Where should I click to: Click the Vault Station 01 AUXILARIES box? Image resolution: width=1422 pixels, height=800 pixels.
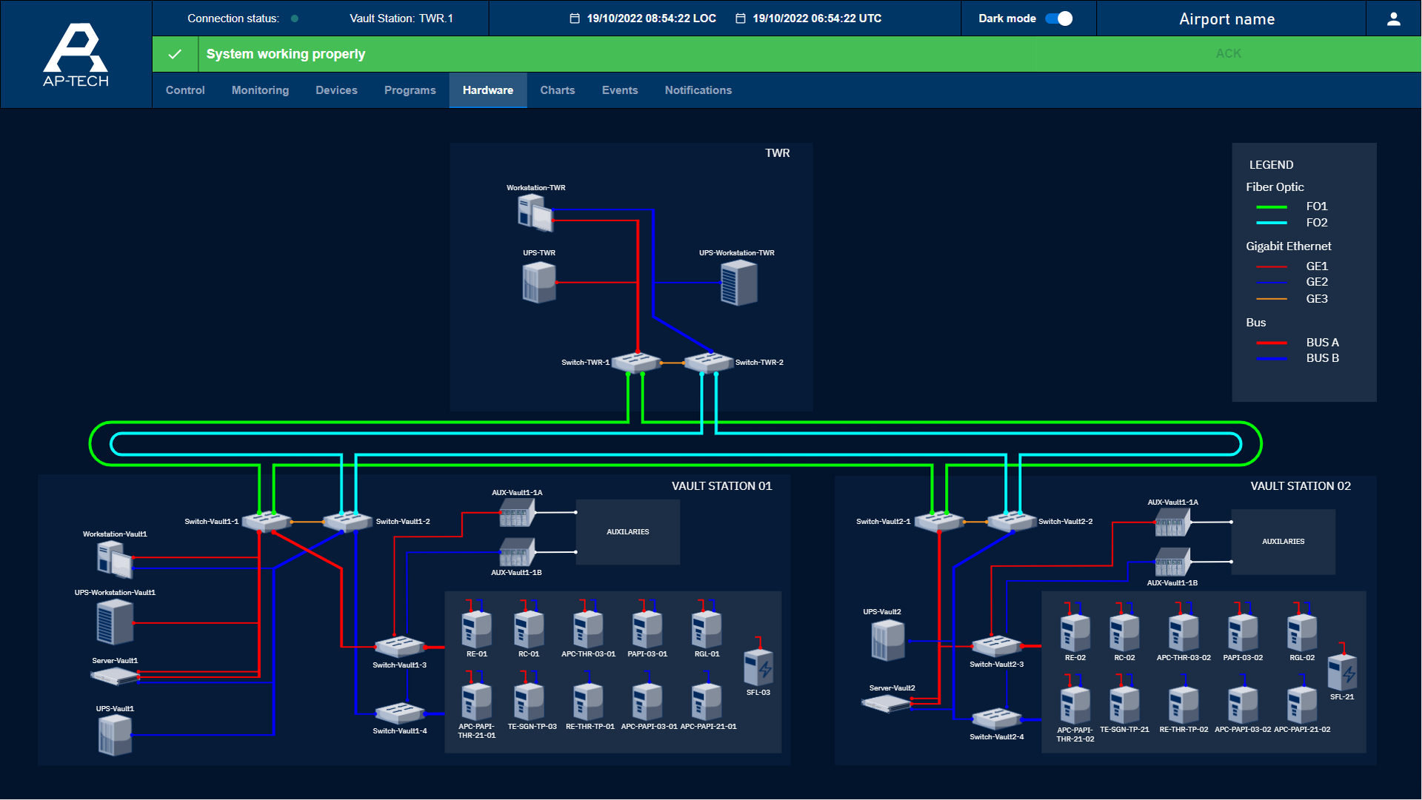coord(627,532)
